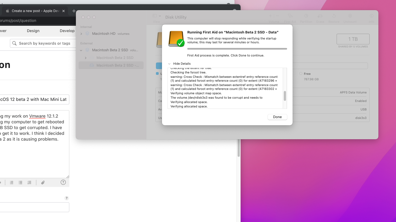Click the Unmount toolbar icon
The image size is (396, 222).
pos(350,16)
